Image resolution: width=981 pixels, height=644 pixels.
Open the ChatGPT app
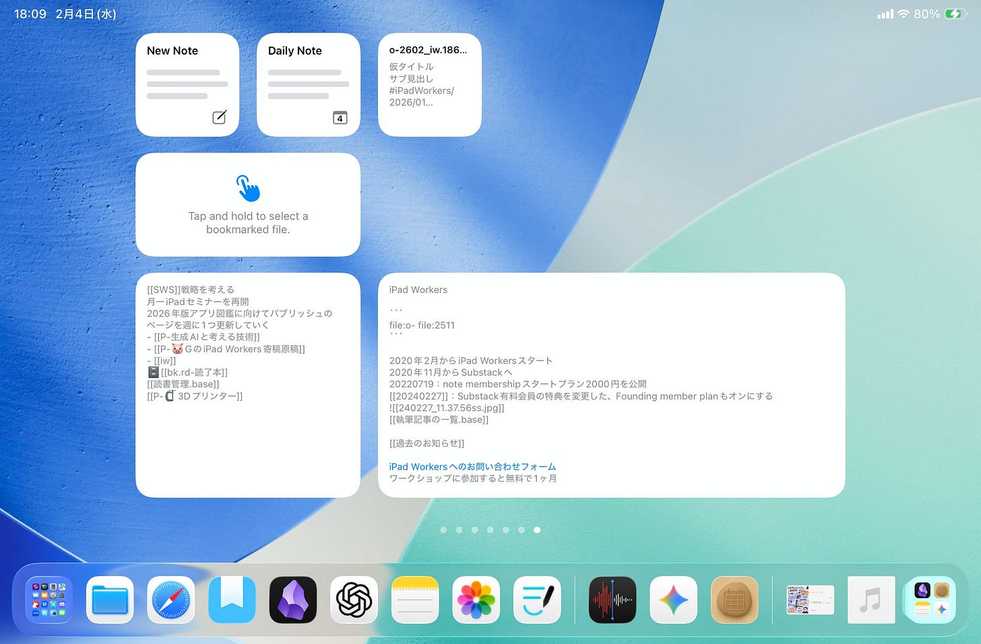[x=354, y=600]
